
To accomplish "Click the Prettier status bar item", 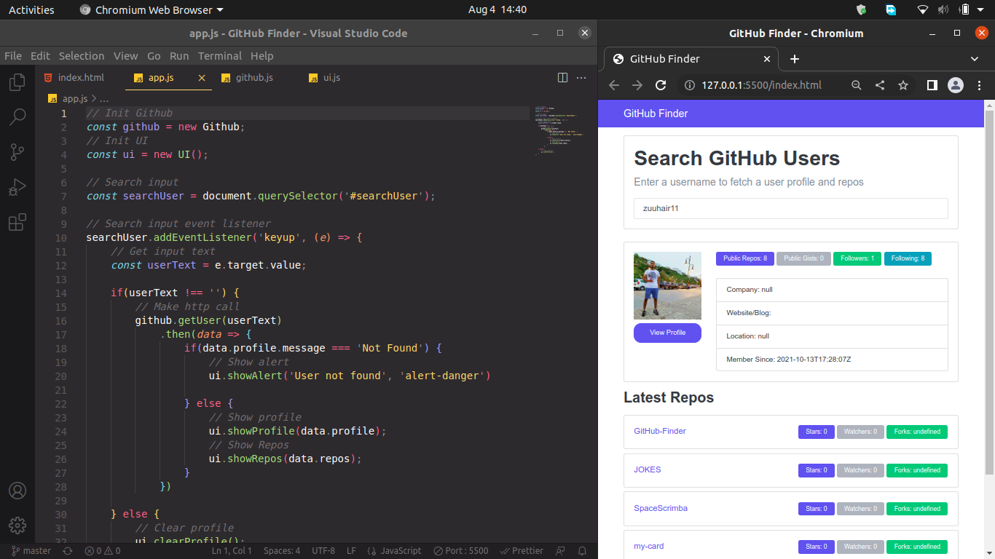I will (x=522, y=551).
